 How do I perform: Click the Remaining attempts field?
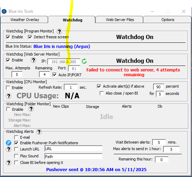[44, 75]
